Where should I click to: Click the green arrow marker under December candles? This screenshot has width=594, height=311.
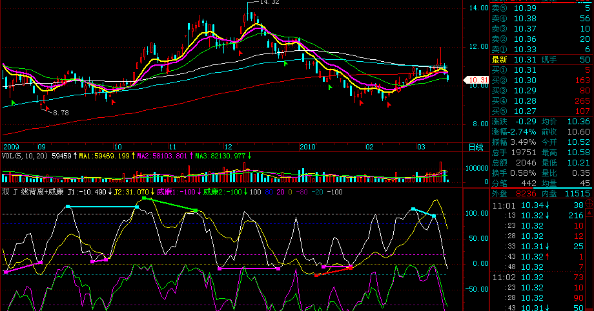click(x=285, y=64)
